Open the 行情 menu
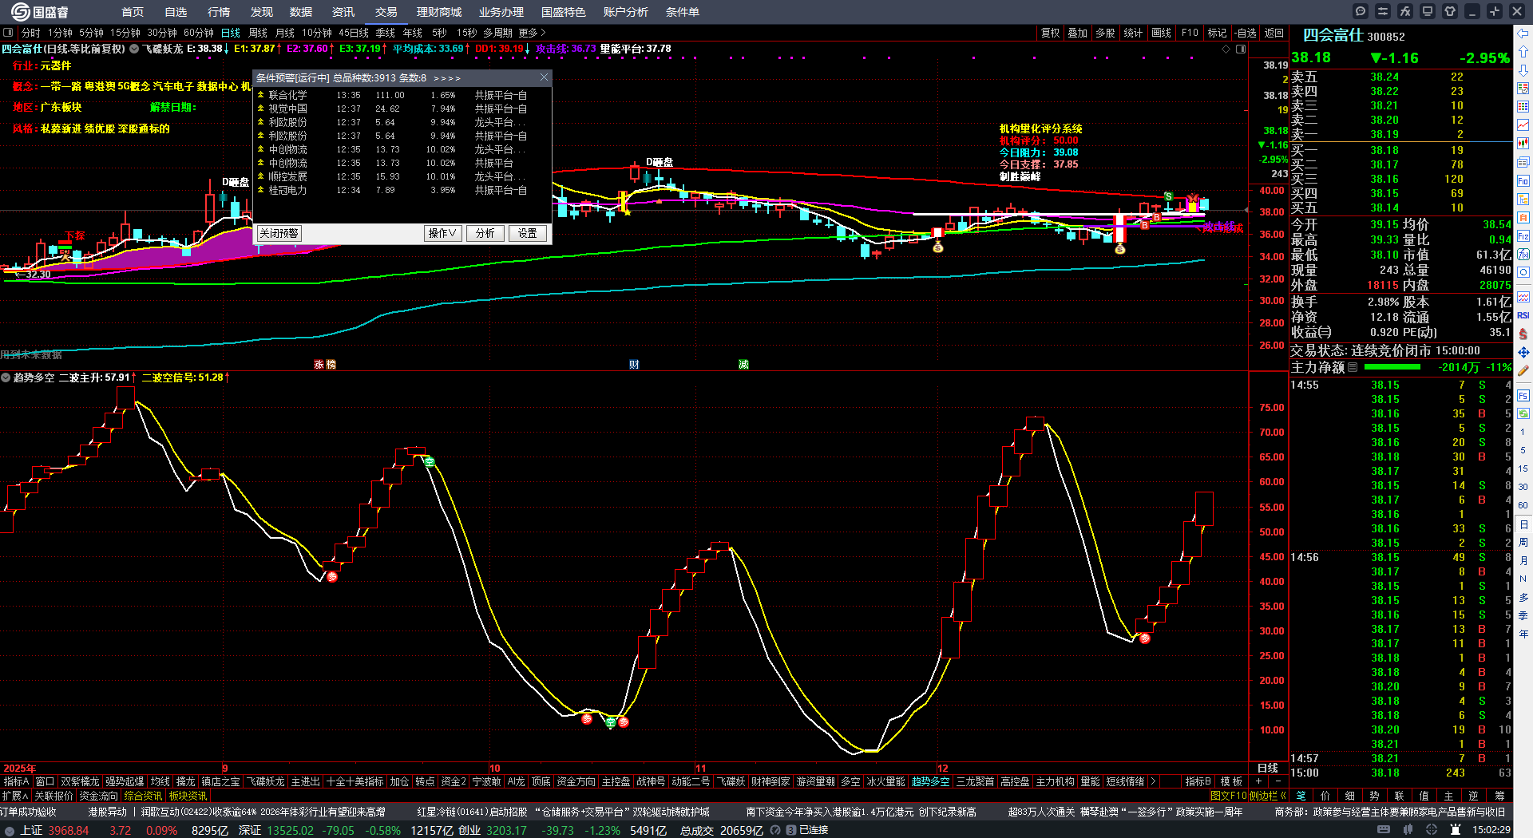This screenshot has width=1533, height=838. (219, 12)
